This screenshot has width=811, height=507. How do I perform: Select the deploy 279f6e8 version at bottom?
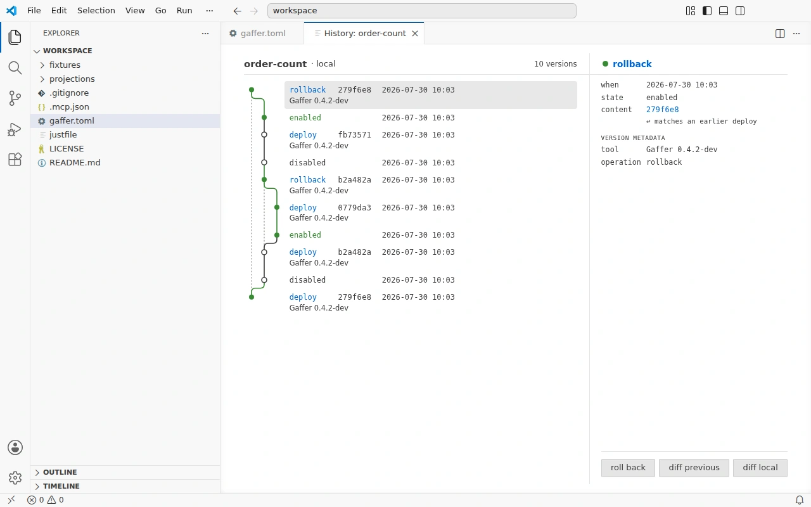tap(431, 302)
